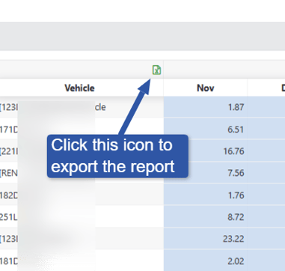Select the cell with value 7.56
285x271 pixels.
pyautogui.click(x=206, y=173)
